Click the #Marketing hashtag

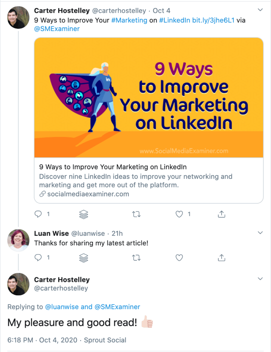130,20
